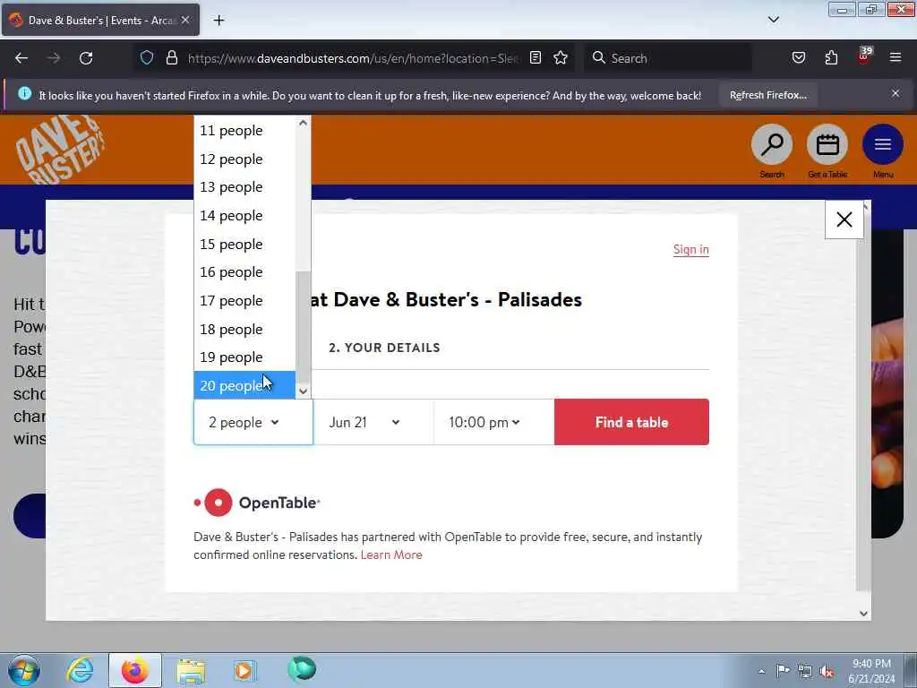Click the OpenTable logo
The height and width of the screenshot is (688, 917).
point(257,503)
